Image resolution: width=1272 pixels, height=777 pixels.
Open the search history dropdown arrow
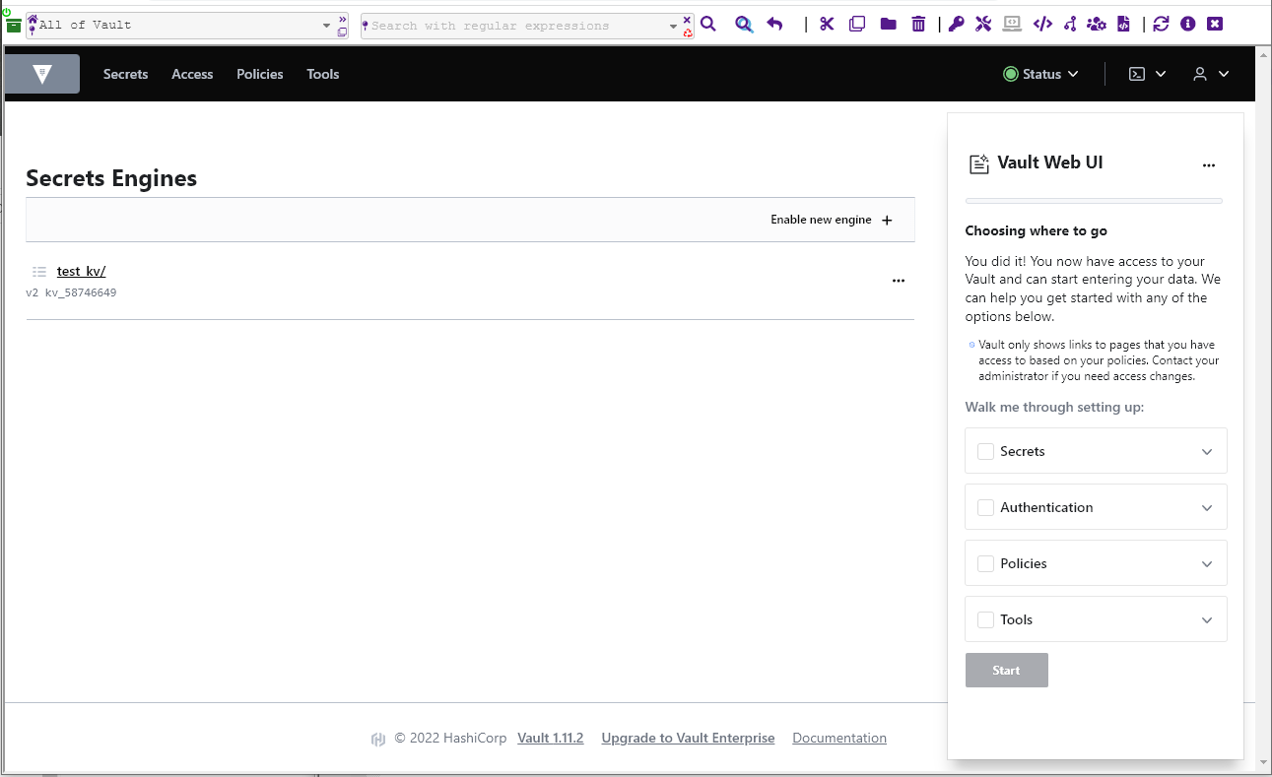tap(674, 26)
